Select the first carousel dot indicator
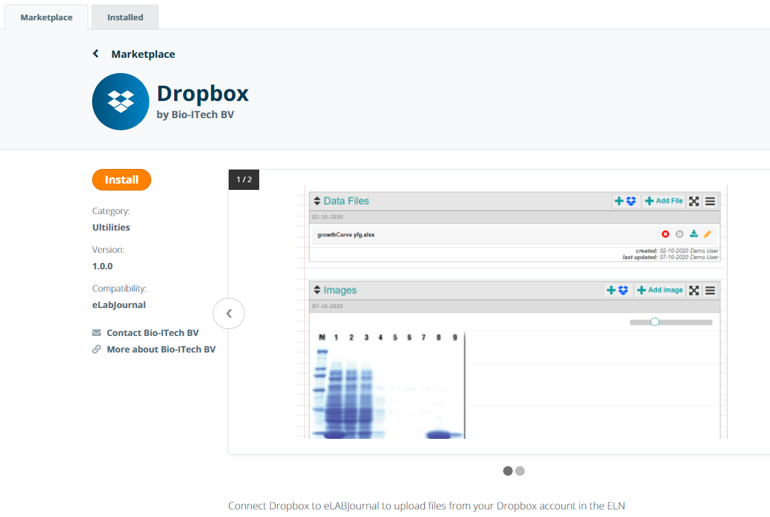This screenshot has height=517, width=770. 508,471
